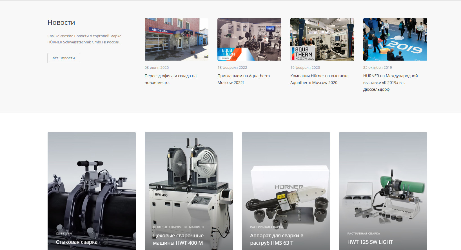461x250 pixels.
Task: Open the HWT 125 SW LIGHT product title
Action: (370, 242)
